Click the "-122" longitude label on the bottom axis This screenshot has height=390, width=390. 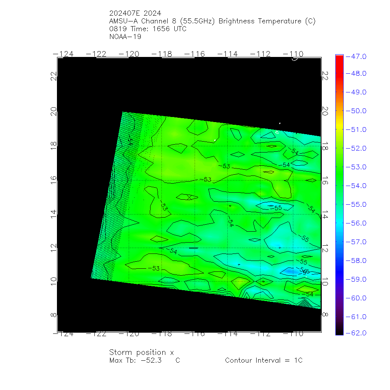[96, 334]
